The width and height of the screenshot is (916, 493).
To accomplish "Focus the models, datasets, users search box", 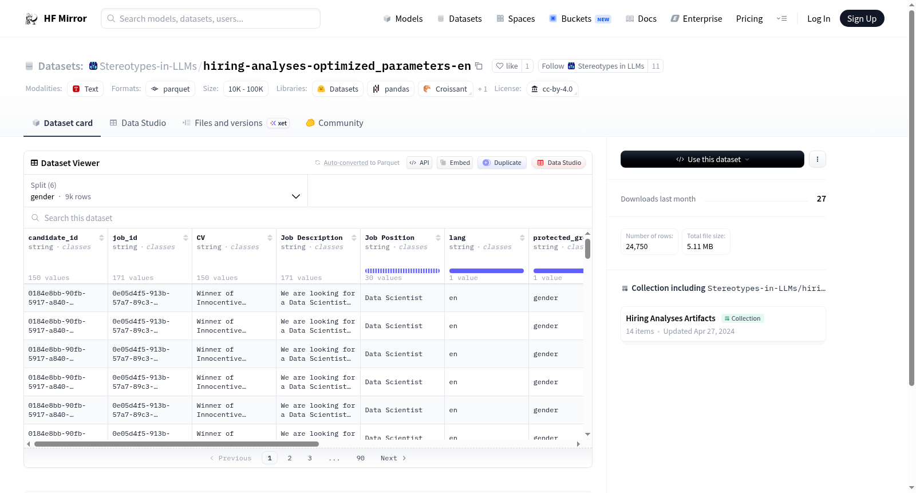I will coord(211,19).
